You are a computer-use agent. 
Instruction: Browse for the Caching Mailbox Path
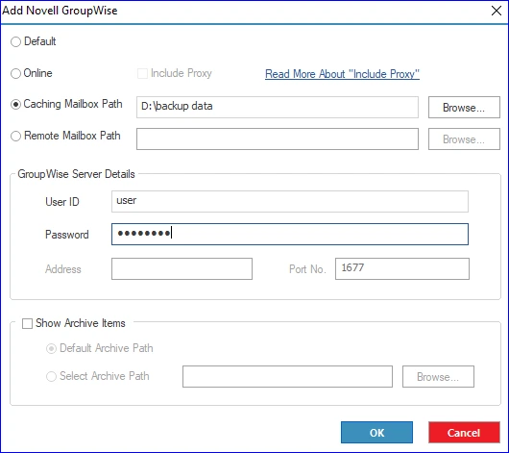(x=464, y=107)
